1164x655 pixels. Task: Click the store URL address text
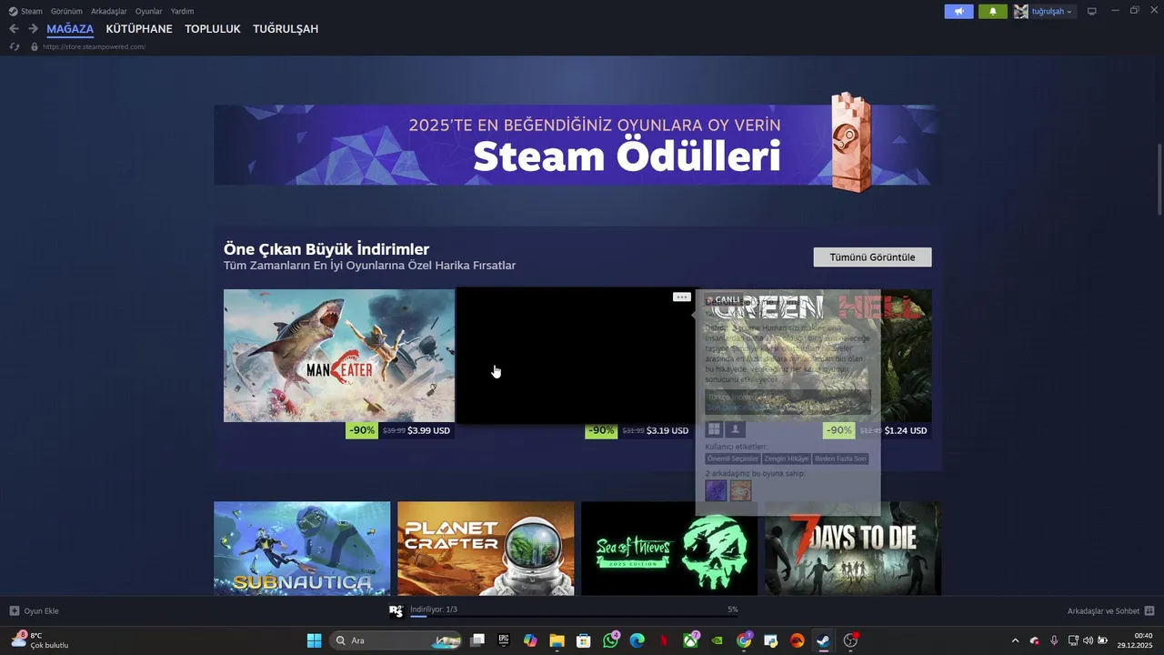tap(94, 46)
